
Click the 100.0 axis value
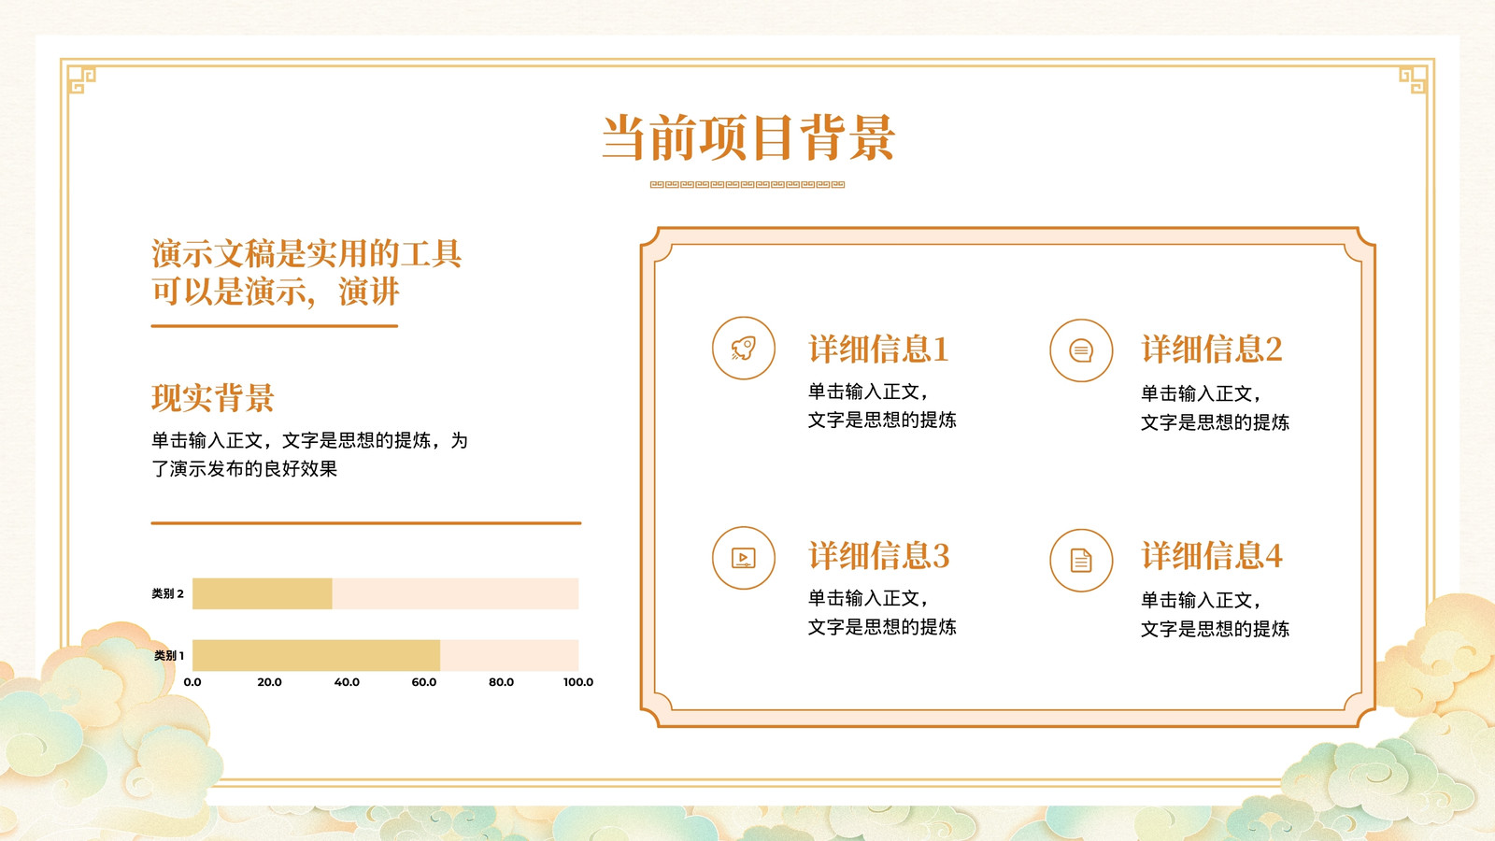pyautogui.click(x=578, y=682)
